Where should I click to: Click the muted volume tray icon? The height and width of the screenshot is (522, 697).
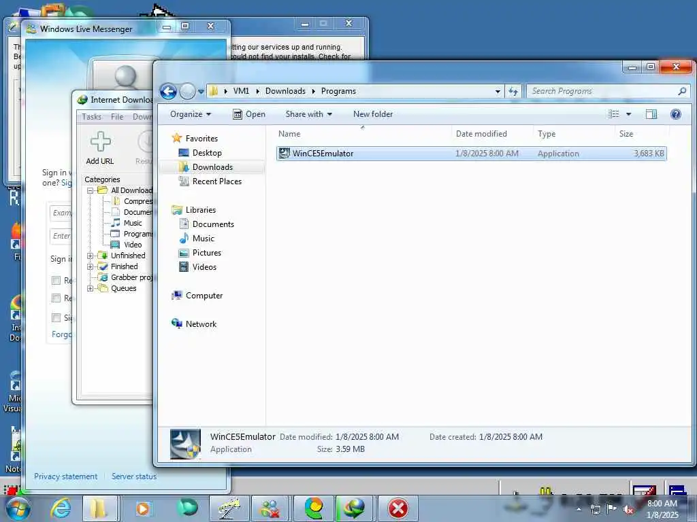(628, 510)
